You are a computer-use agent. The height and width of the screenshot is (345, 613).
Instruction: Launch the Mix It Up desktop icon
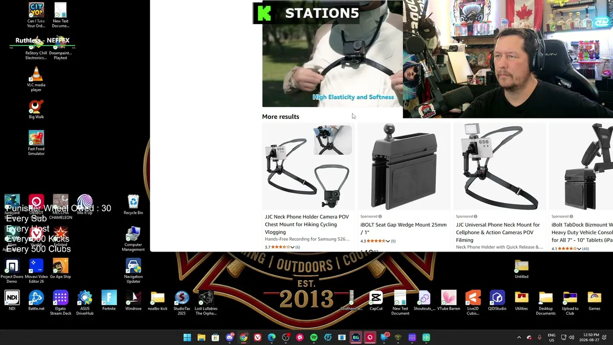[85, 205]
